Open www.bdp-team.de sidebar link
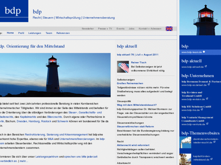Viewport: 221px width, 165px height. (x=192, y=52)
